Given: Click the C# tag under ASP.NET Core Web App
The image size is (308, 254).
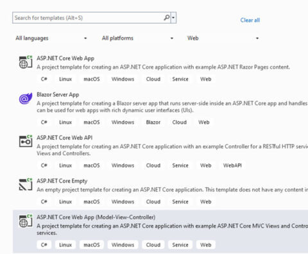Looking at the screenshot, I should pos(44,79).
